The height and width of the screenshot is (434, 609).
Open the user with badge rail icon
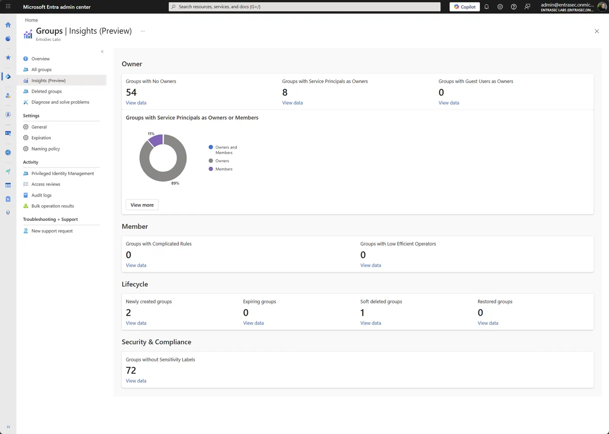click(8, 96)
